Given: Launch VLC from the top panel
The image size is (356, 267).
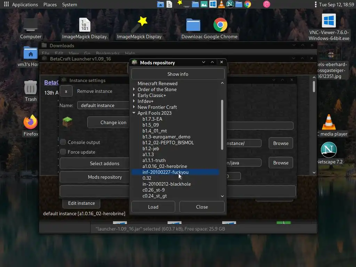Looking at the screenshot, I should [x=221, y=4].
